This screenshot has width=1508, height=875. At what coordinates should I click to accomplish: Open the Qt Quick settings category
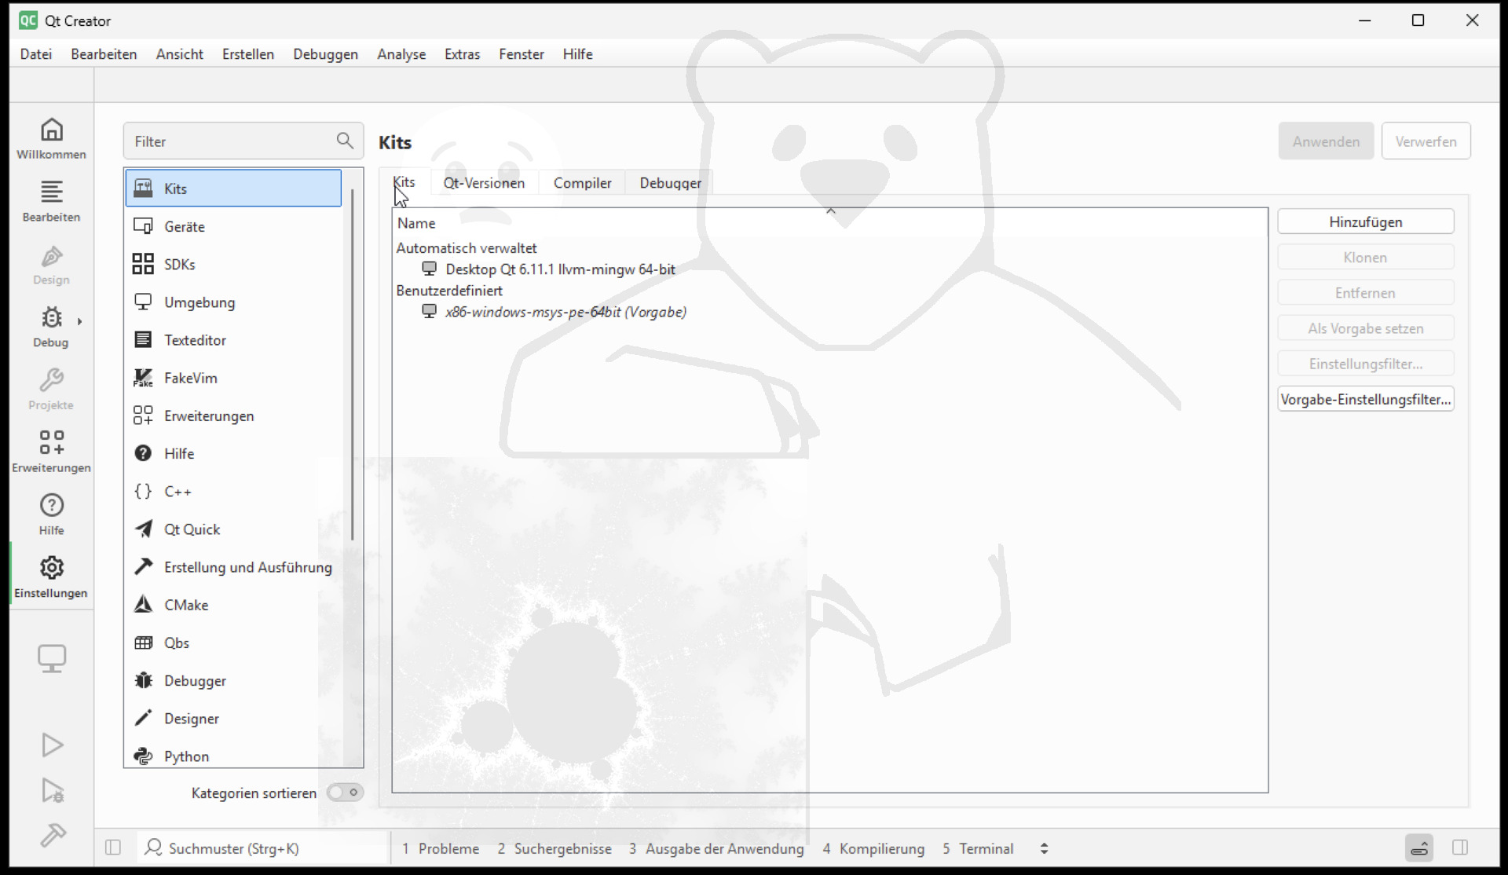[x=233, y=529]
